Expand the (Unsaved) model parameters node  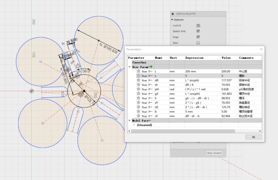[x=134, y=125]
